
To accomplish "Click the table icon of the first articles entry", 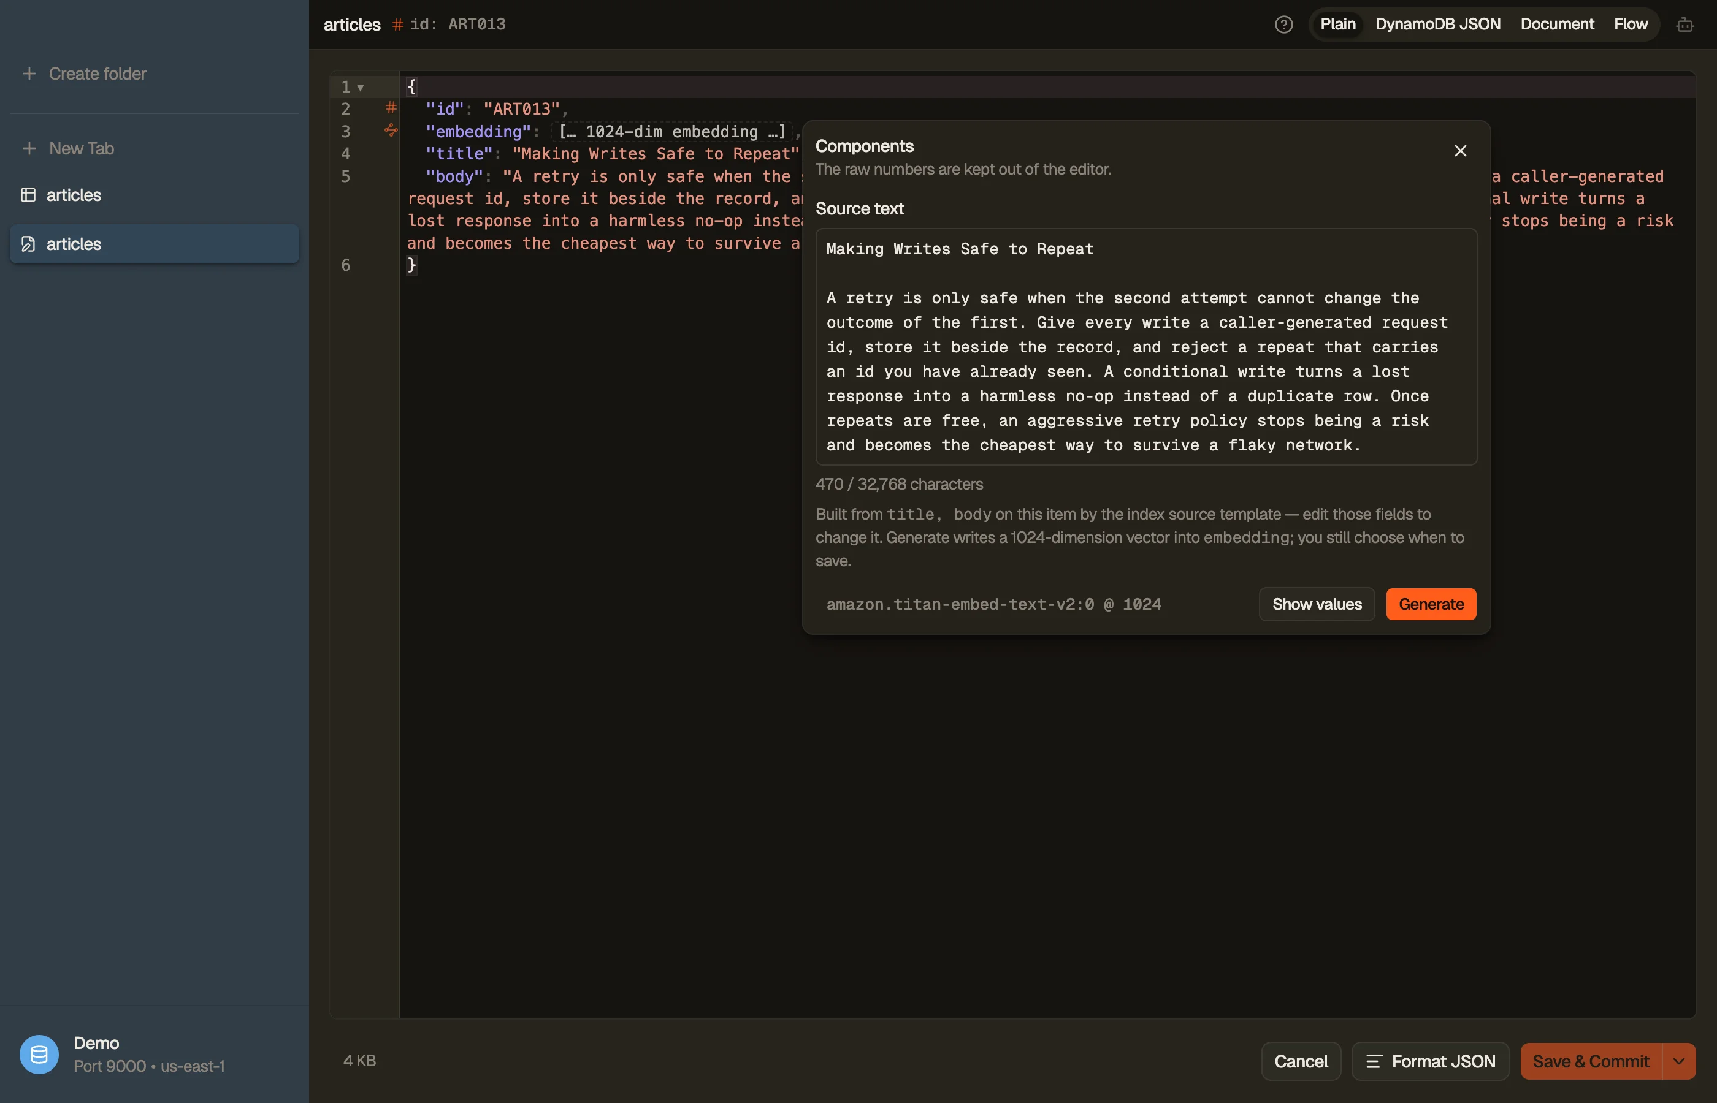I will point(28,195).
